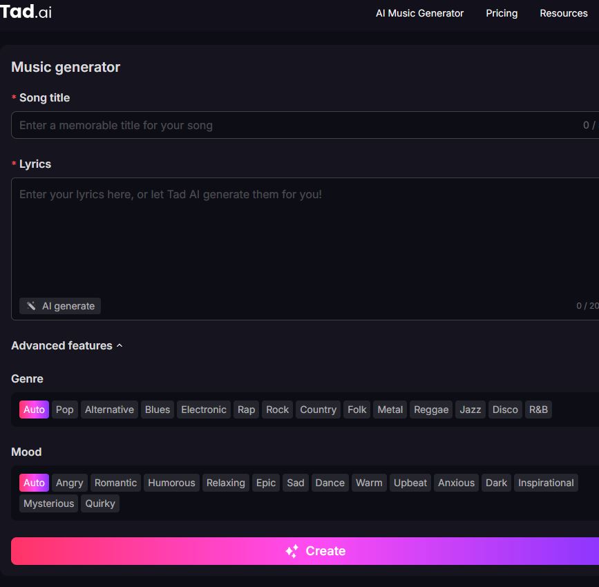This screenshot has height=587, width=599.
Task: Collapse the Advanced features section
Action: pyautogui.click(x=66, y=345)
